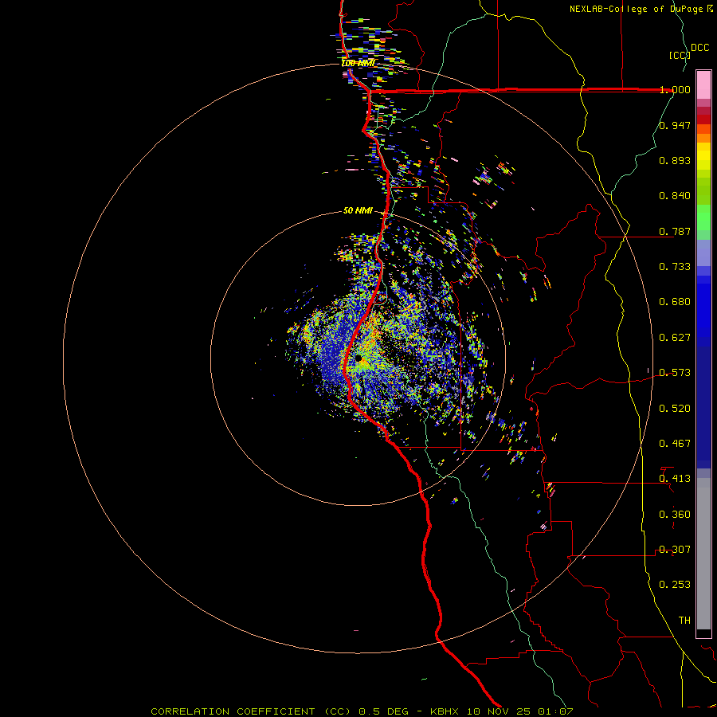The height and width of the screenshot is (717, 717).
Task: Click the DCC label above the color scale
Action: 699,48
